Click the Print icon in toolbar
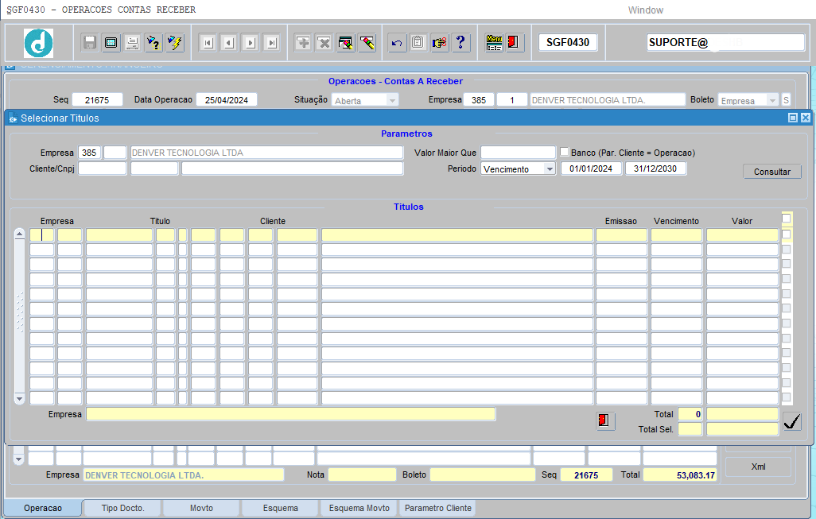Screen dimensions: 816x519 tap(132, 42)
